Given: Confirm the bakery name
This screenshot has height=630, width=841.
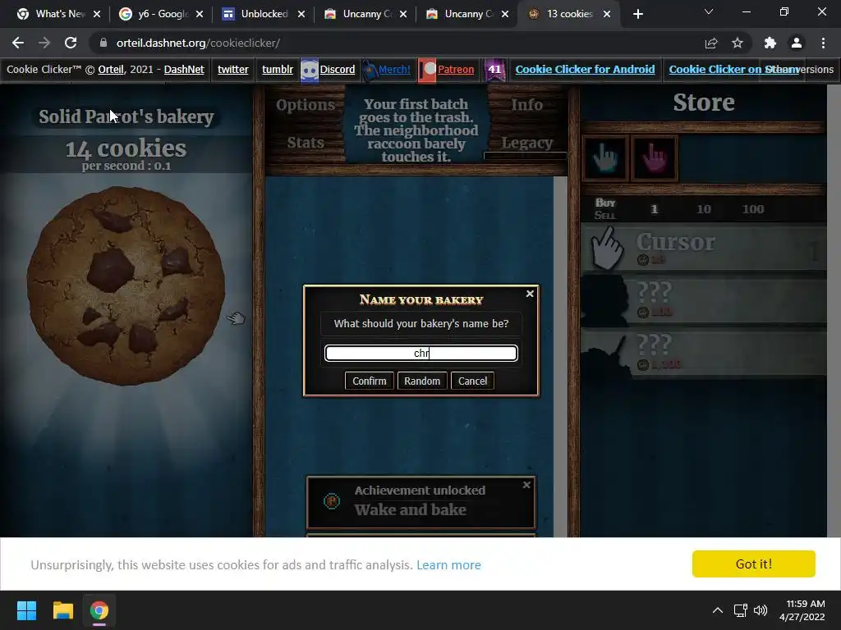Looking at the screenshot, I should [x=369, y=381].
